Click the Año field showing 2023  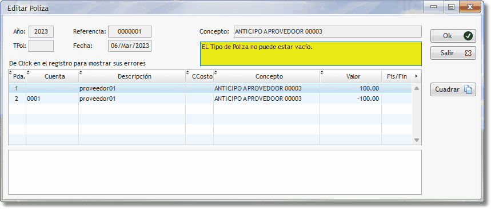pyautogui.click(x=41, y=31)
